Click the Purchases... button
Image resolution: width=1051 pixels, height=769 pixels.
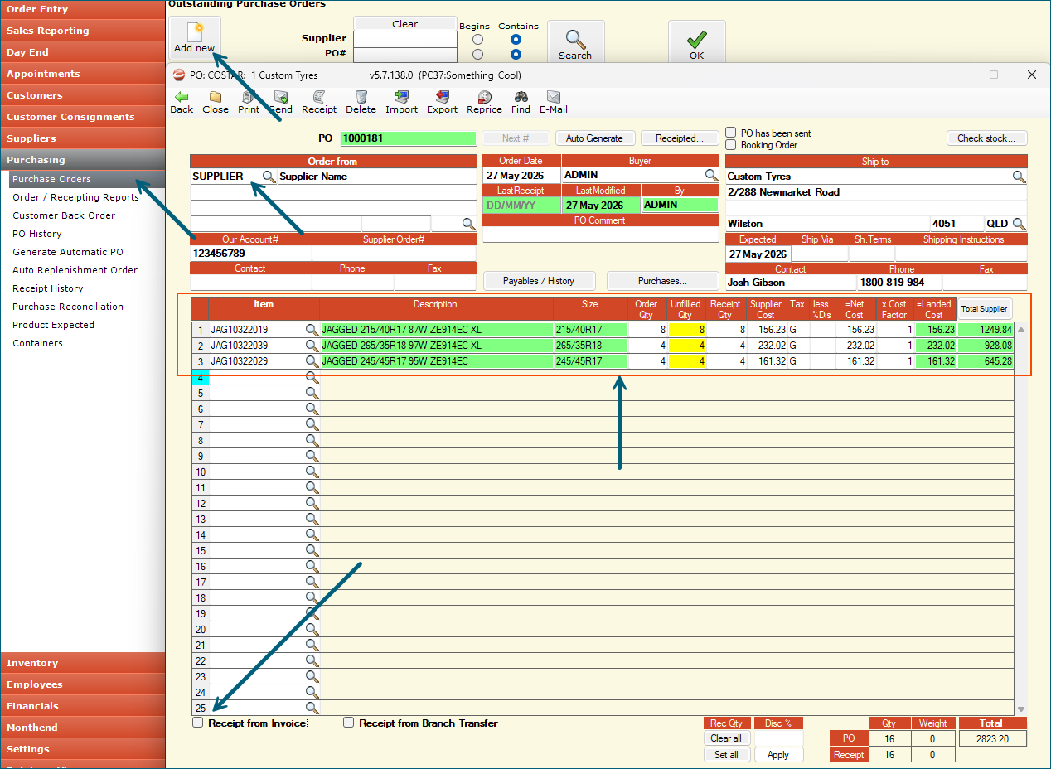pyautogui.click(x=662, y=281)
